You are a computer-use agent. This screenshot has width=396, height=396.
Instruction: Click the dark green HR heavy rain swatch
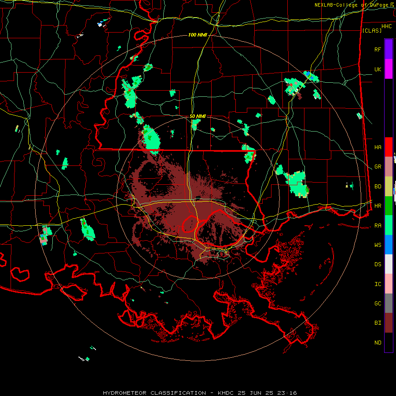389,206
